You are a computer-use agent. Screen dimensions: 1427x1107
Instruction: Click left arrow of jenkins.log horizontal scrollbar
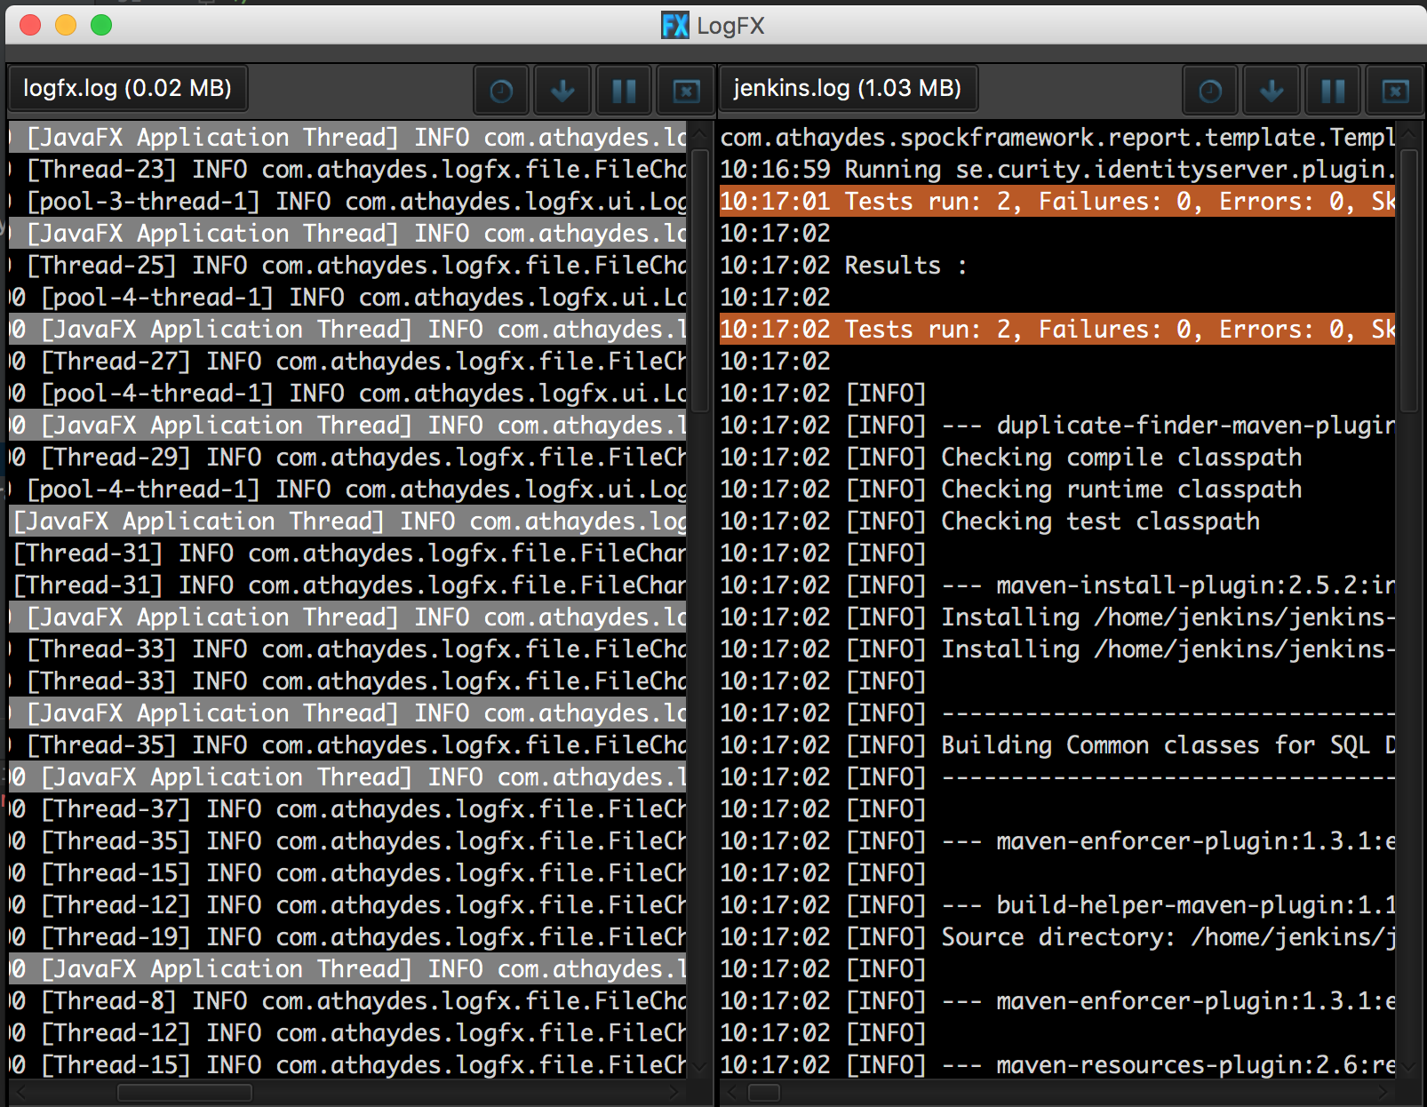tap(732, 1092)
